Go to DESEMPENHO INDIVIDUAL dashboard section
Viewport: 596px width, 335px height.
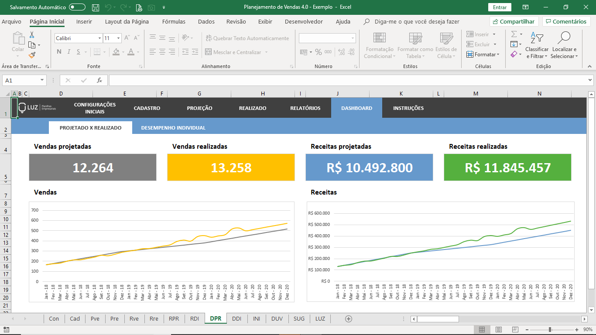[x=173, y=128]
